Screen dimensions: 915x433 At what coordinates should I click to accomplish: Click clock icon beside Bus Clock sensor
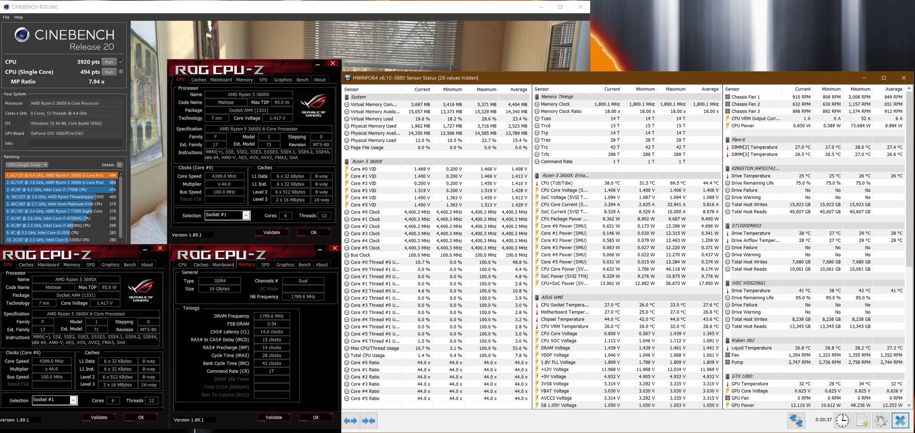click(x=347, y=255)
